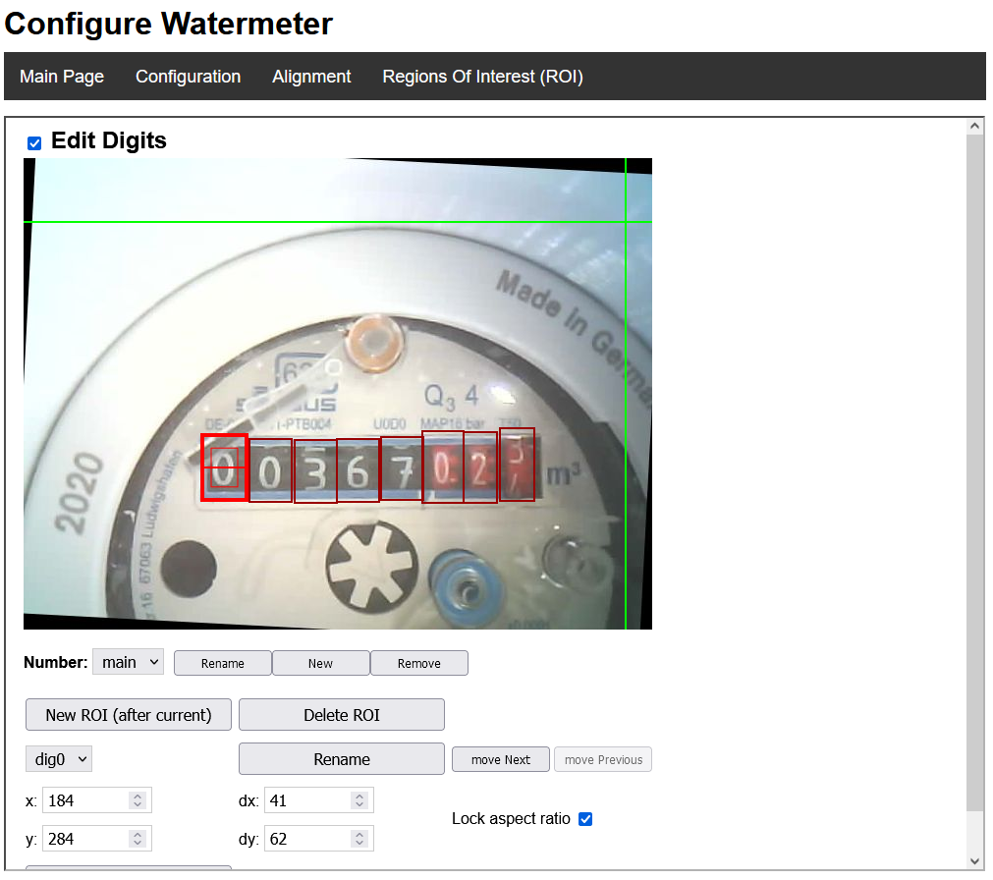Image resolution: width=993 pixels, height=880 pixels.
Task: Click the move Previous button
Action: click(603, 760)
